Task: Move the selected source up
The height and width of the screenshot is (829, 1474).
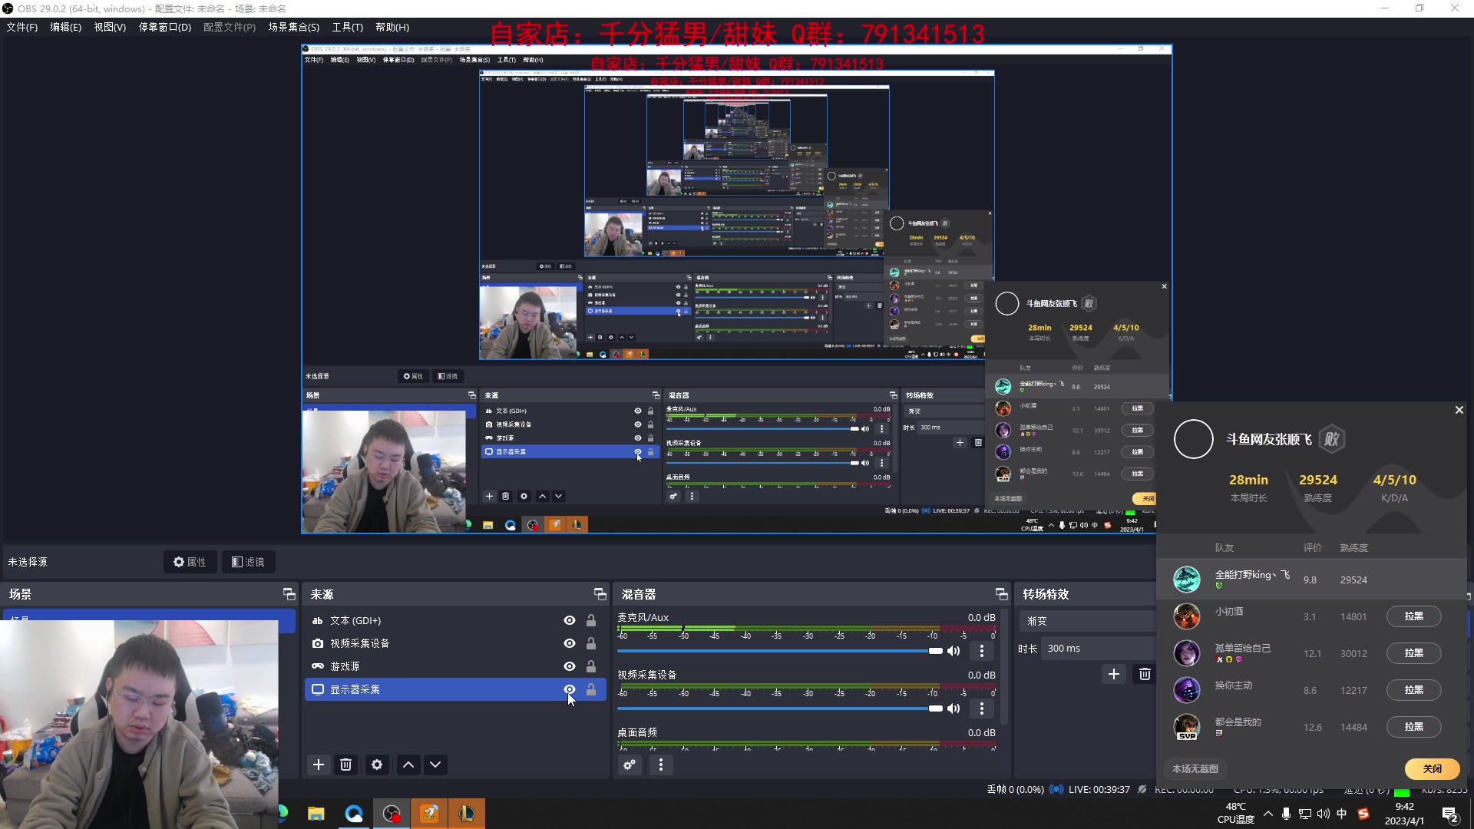Action: tap(408, 765)
